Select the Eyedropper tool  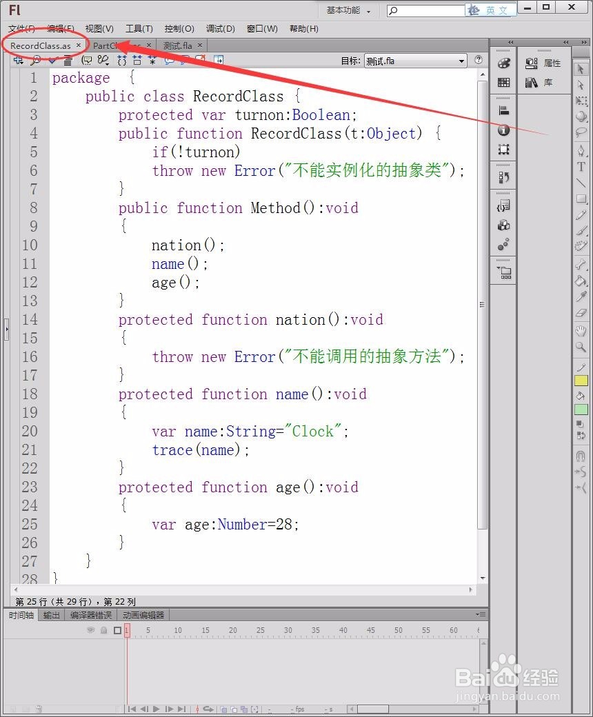[581, 296]
